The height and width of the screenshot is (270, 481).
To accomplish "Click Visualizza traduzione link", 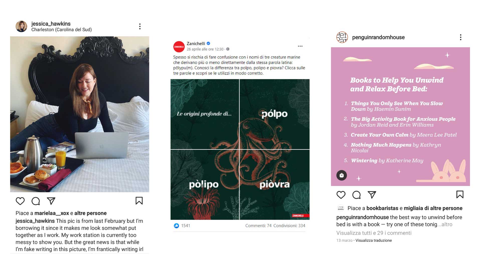I will (374, 240).
